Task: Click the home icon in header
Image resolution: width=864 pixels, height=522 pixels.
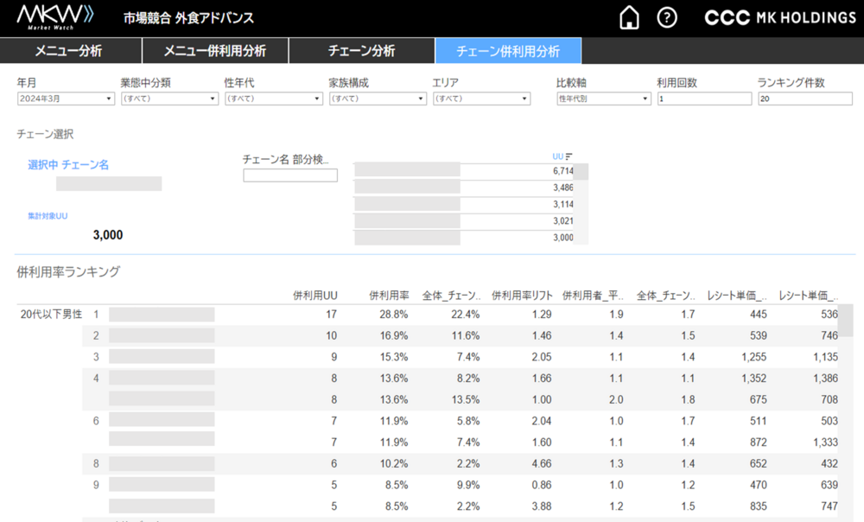Action: pyautogui.click(x=630, y=17)
